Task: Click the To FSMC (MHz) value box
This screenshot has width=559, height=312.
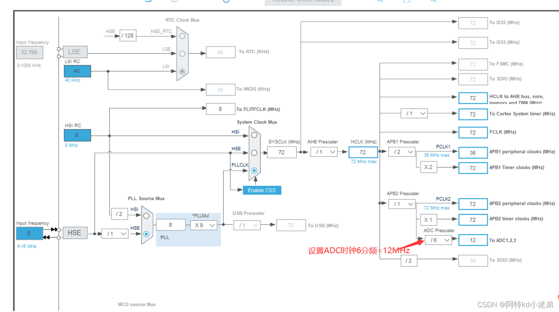Action: (x=473, y=64)
